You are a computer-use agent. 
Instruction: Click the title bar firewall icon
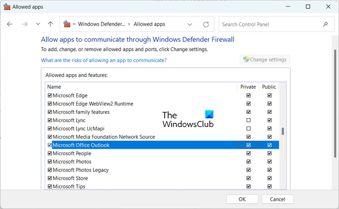click(x=7, y=7)
